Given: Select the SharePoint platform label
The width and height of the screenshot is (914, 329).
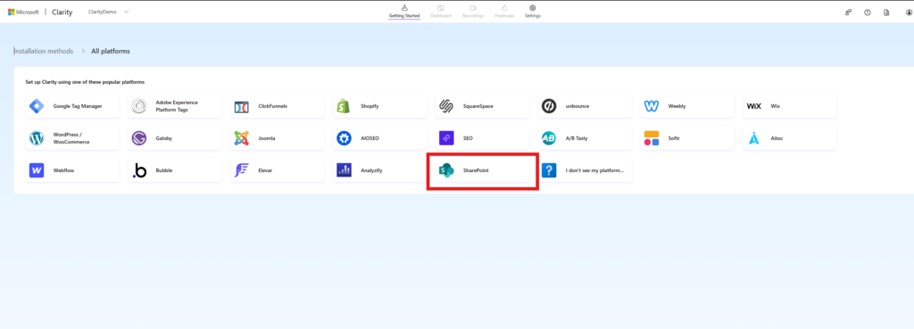Looking at the screenshot, I should (x=477, y=170).
